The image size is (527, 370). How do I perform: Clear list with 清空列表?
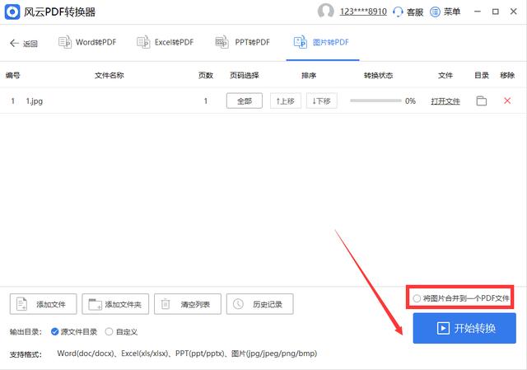(188, 304)
